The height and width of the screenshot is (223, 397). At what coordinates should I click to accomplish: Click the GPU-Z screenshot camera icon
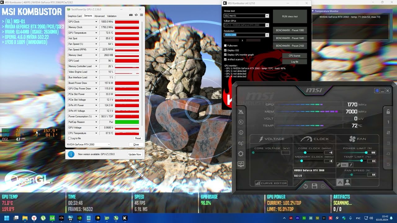point(131,15)
